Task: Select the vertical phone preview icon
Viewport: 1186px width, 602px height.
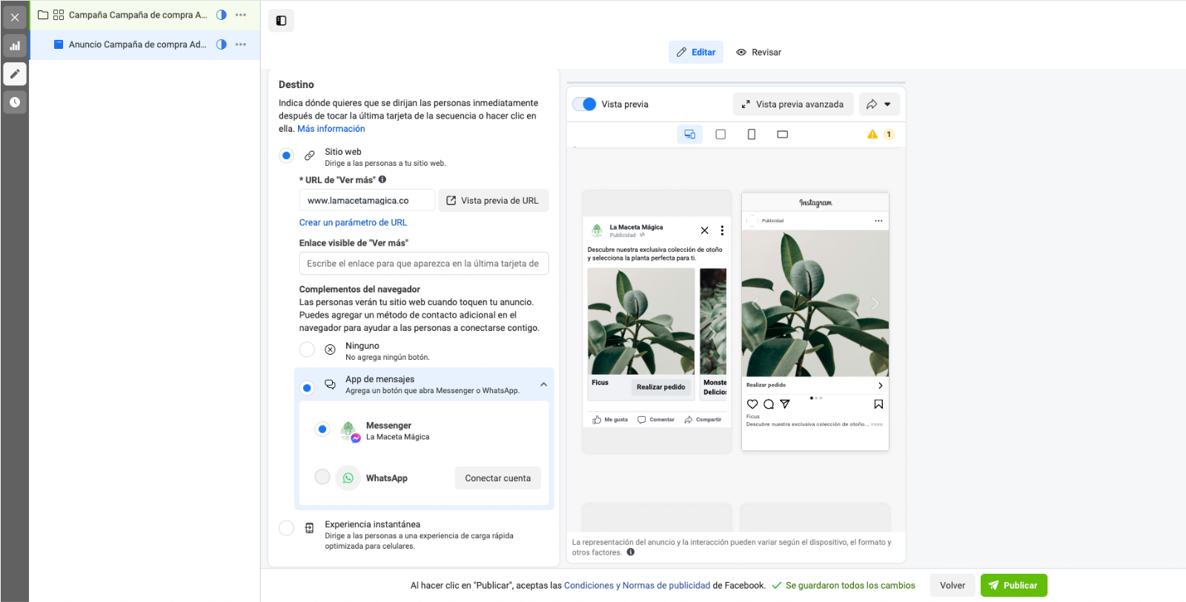Action: (x=752, y=134)
